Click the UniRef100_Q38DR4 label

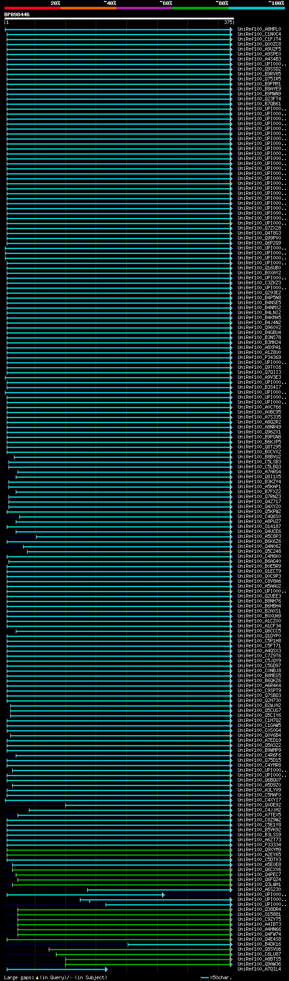pyautogui.click(x=259, y=910)
